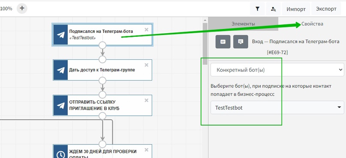
Task: Click the scrollbar up arrow
Action: (205, 20)
